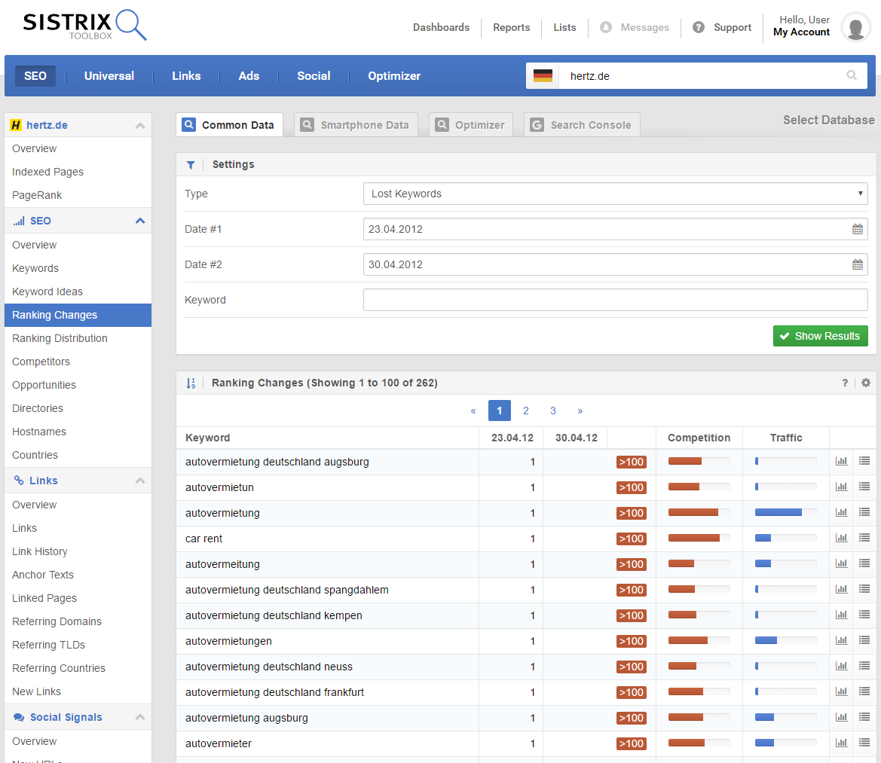
Task: Open the Type dropdown showing Lost Keywords
Action: click(x=615, y=194)
